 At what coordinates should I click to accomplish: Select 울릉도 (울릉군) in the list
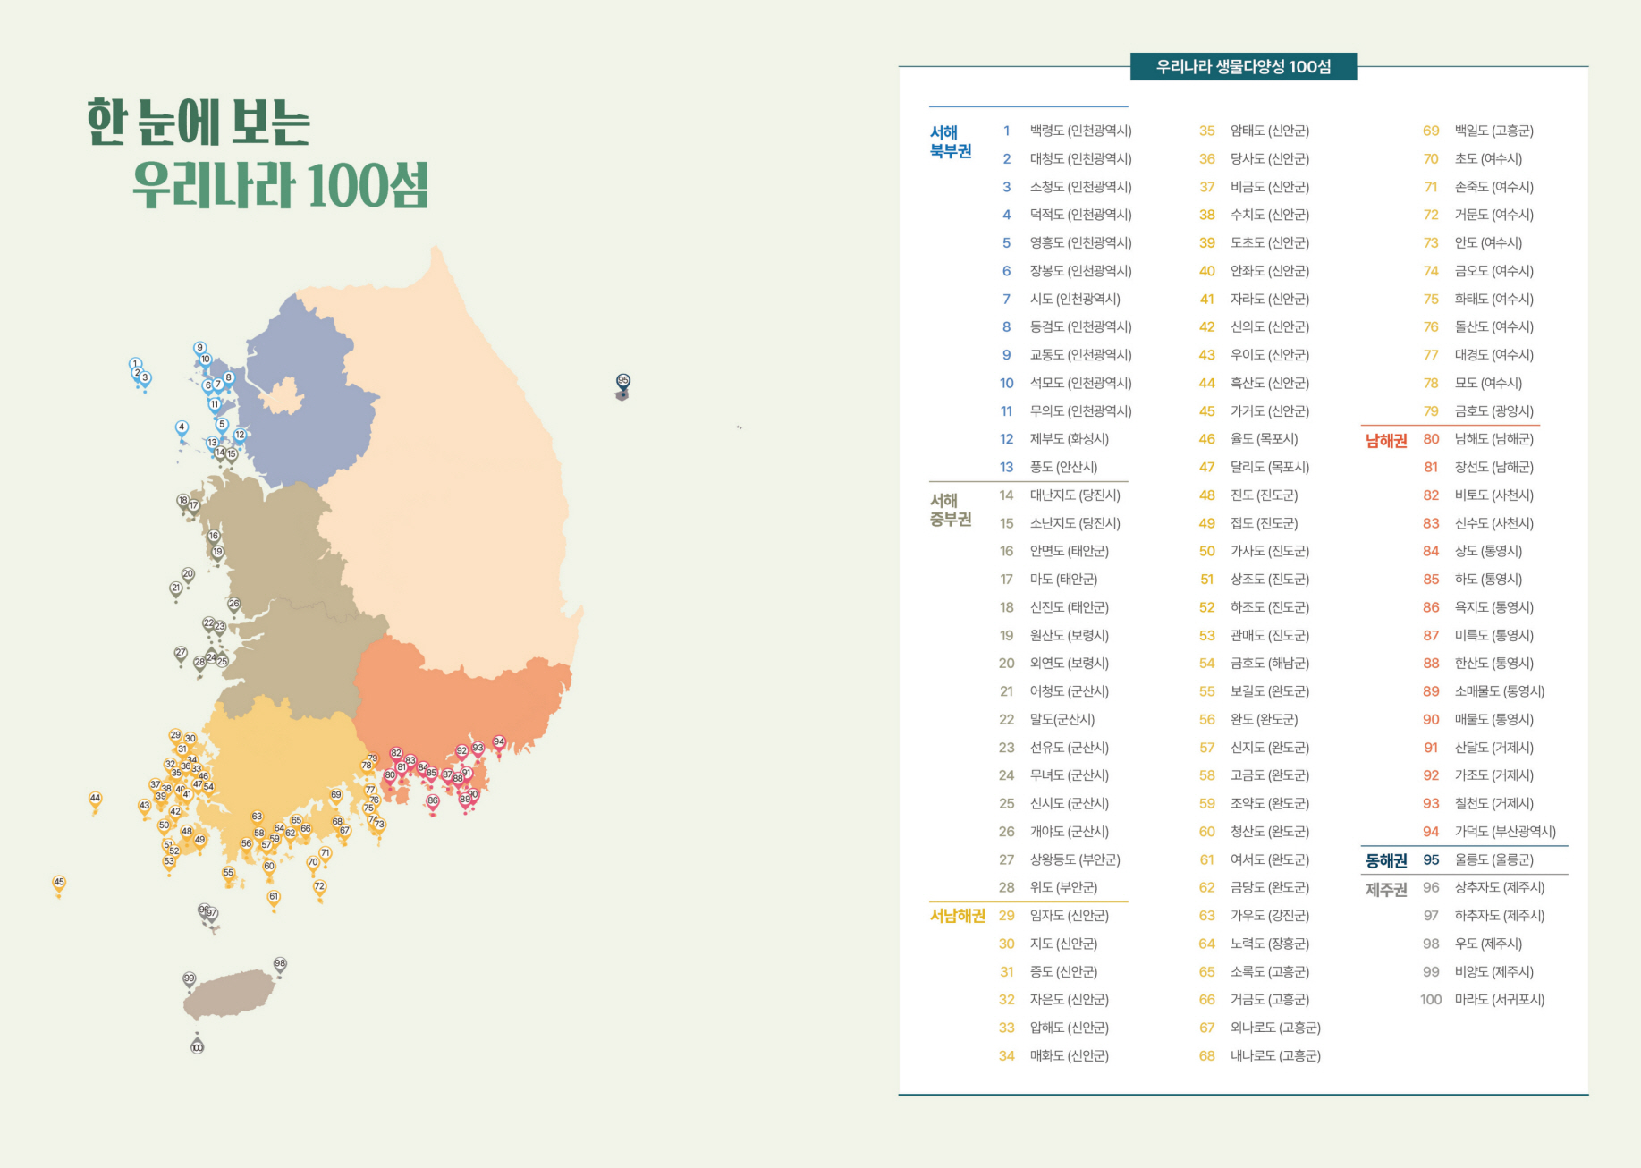tap(1493, 859)
